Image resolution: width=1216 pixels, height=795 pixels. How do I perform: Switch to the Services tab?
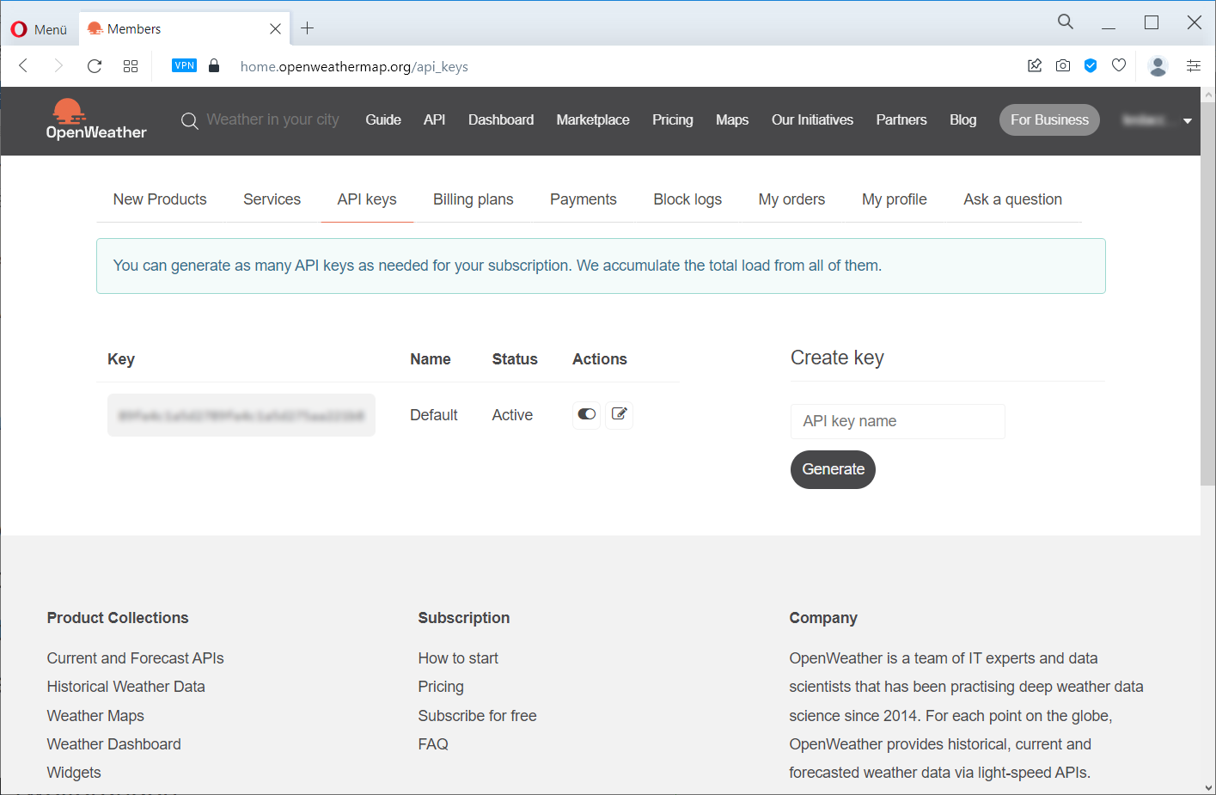[272, 199]
